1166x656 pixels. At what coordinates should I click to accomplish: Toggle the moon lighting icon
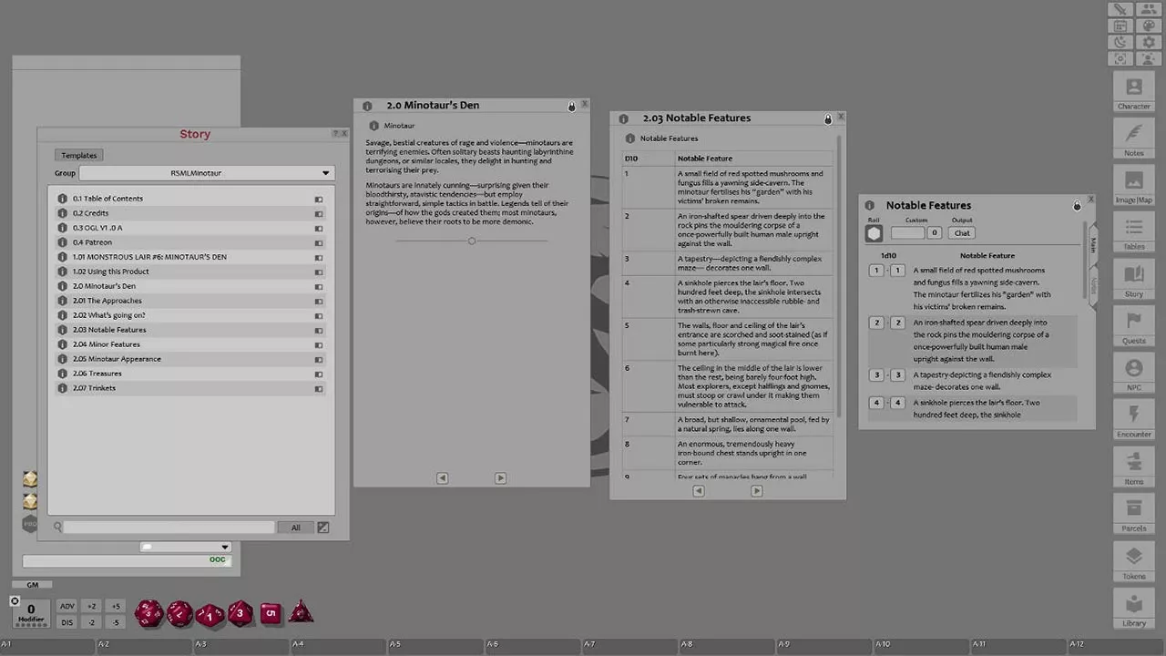1120,42
